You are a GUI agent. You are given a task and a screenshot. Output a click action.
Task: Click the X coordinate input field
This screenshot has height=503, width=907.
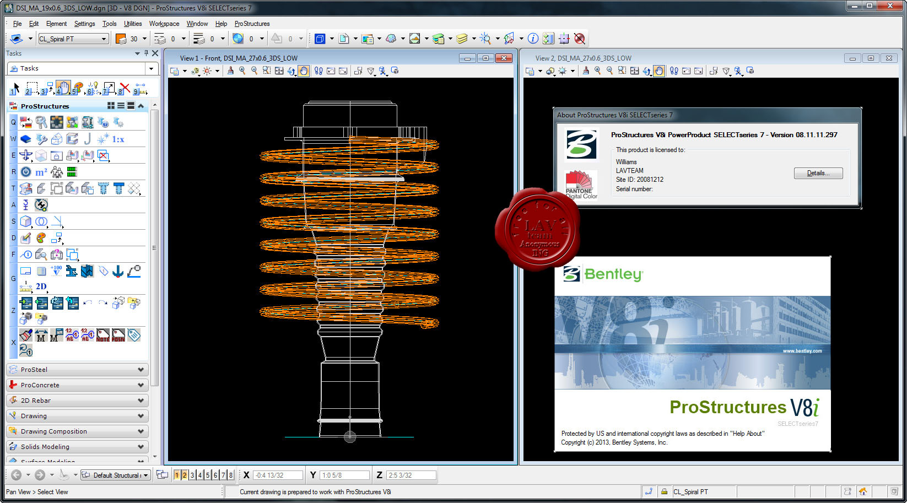click(278, 475)
